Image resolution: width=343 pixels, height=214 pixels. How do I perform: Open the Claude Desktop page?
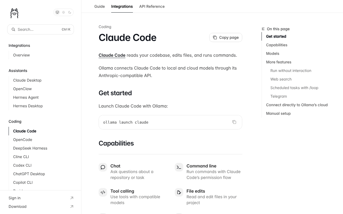tap(27, 80)
